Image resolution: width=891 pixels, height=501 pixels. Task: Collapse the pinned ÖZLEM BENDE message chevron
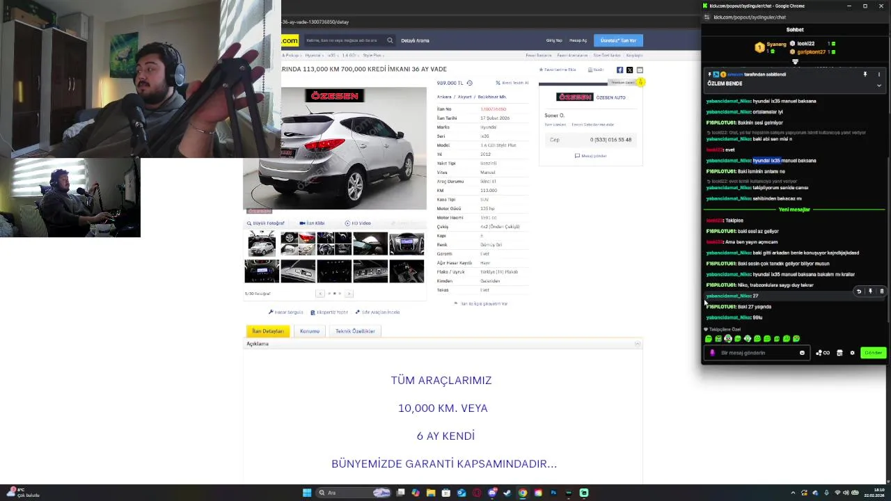click(878, 85)
